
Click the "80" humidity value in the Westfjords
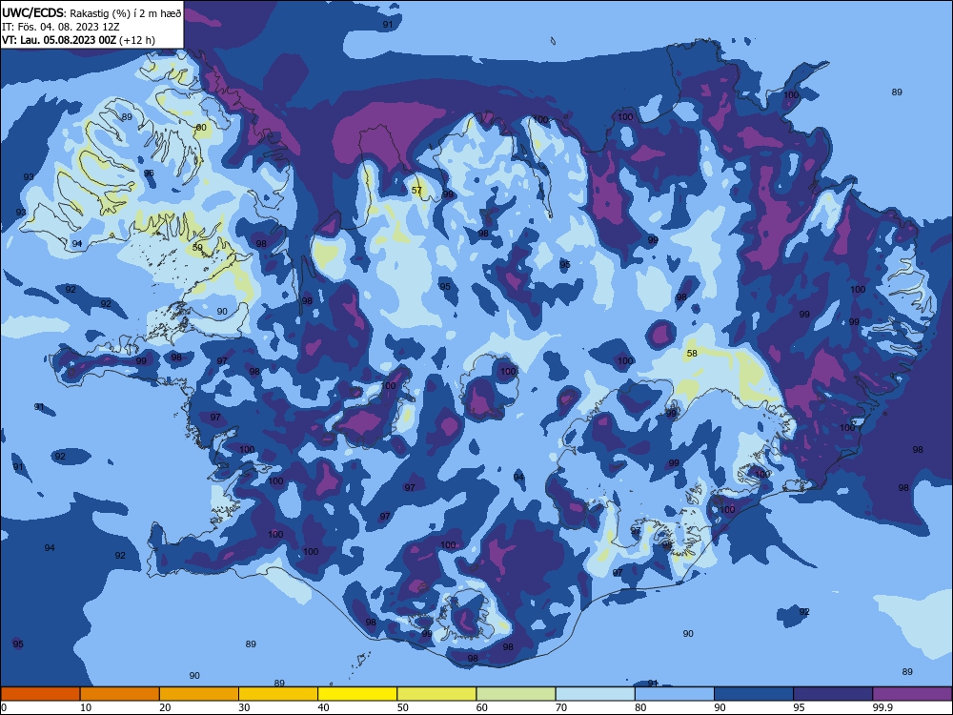pyautogui.click(x=201, y=128)
